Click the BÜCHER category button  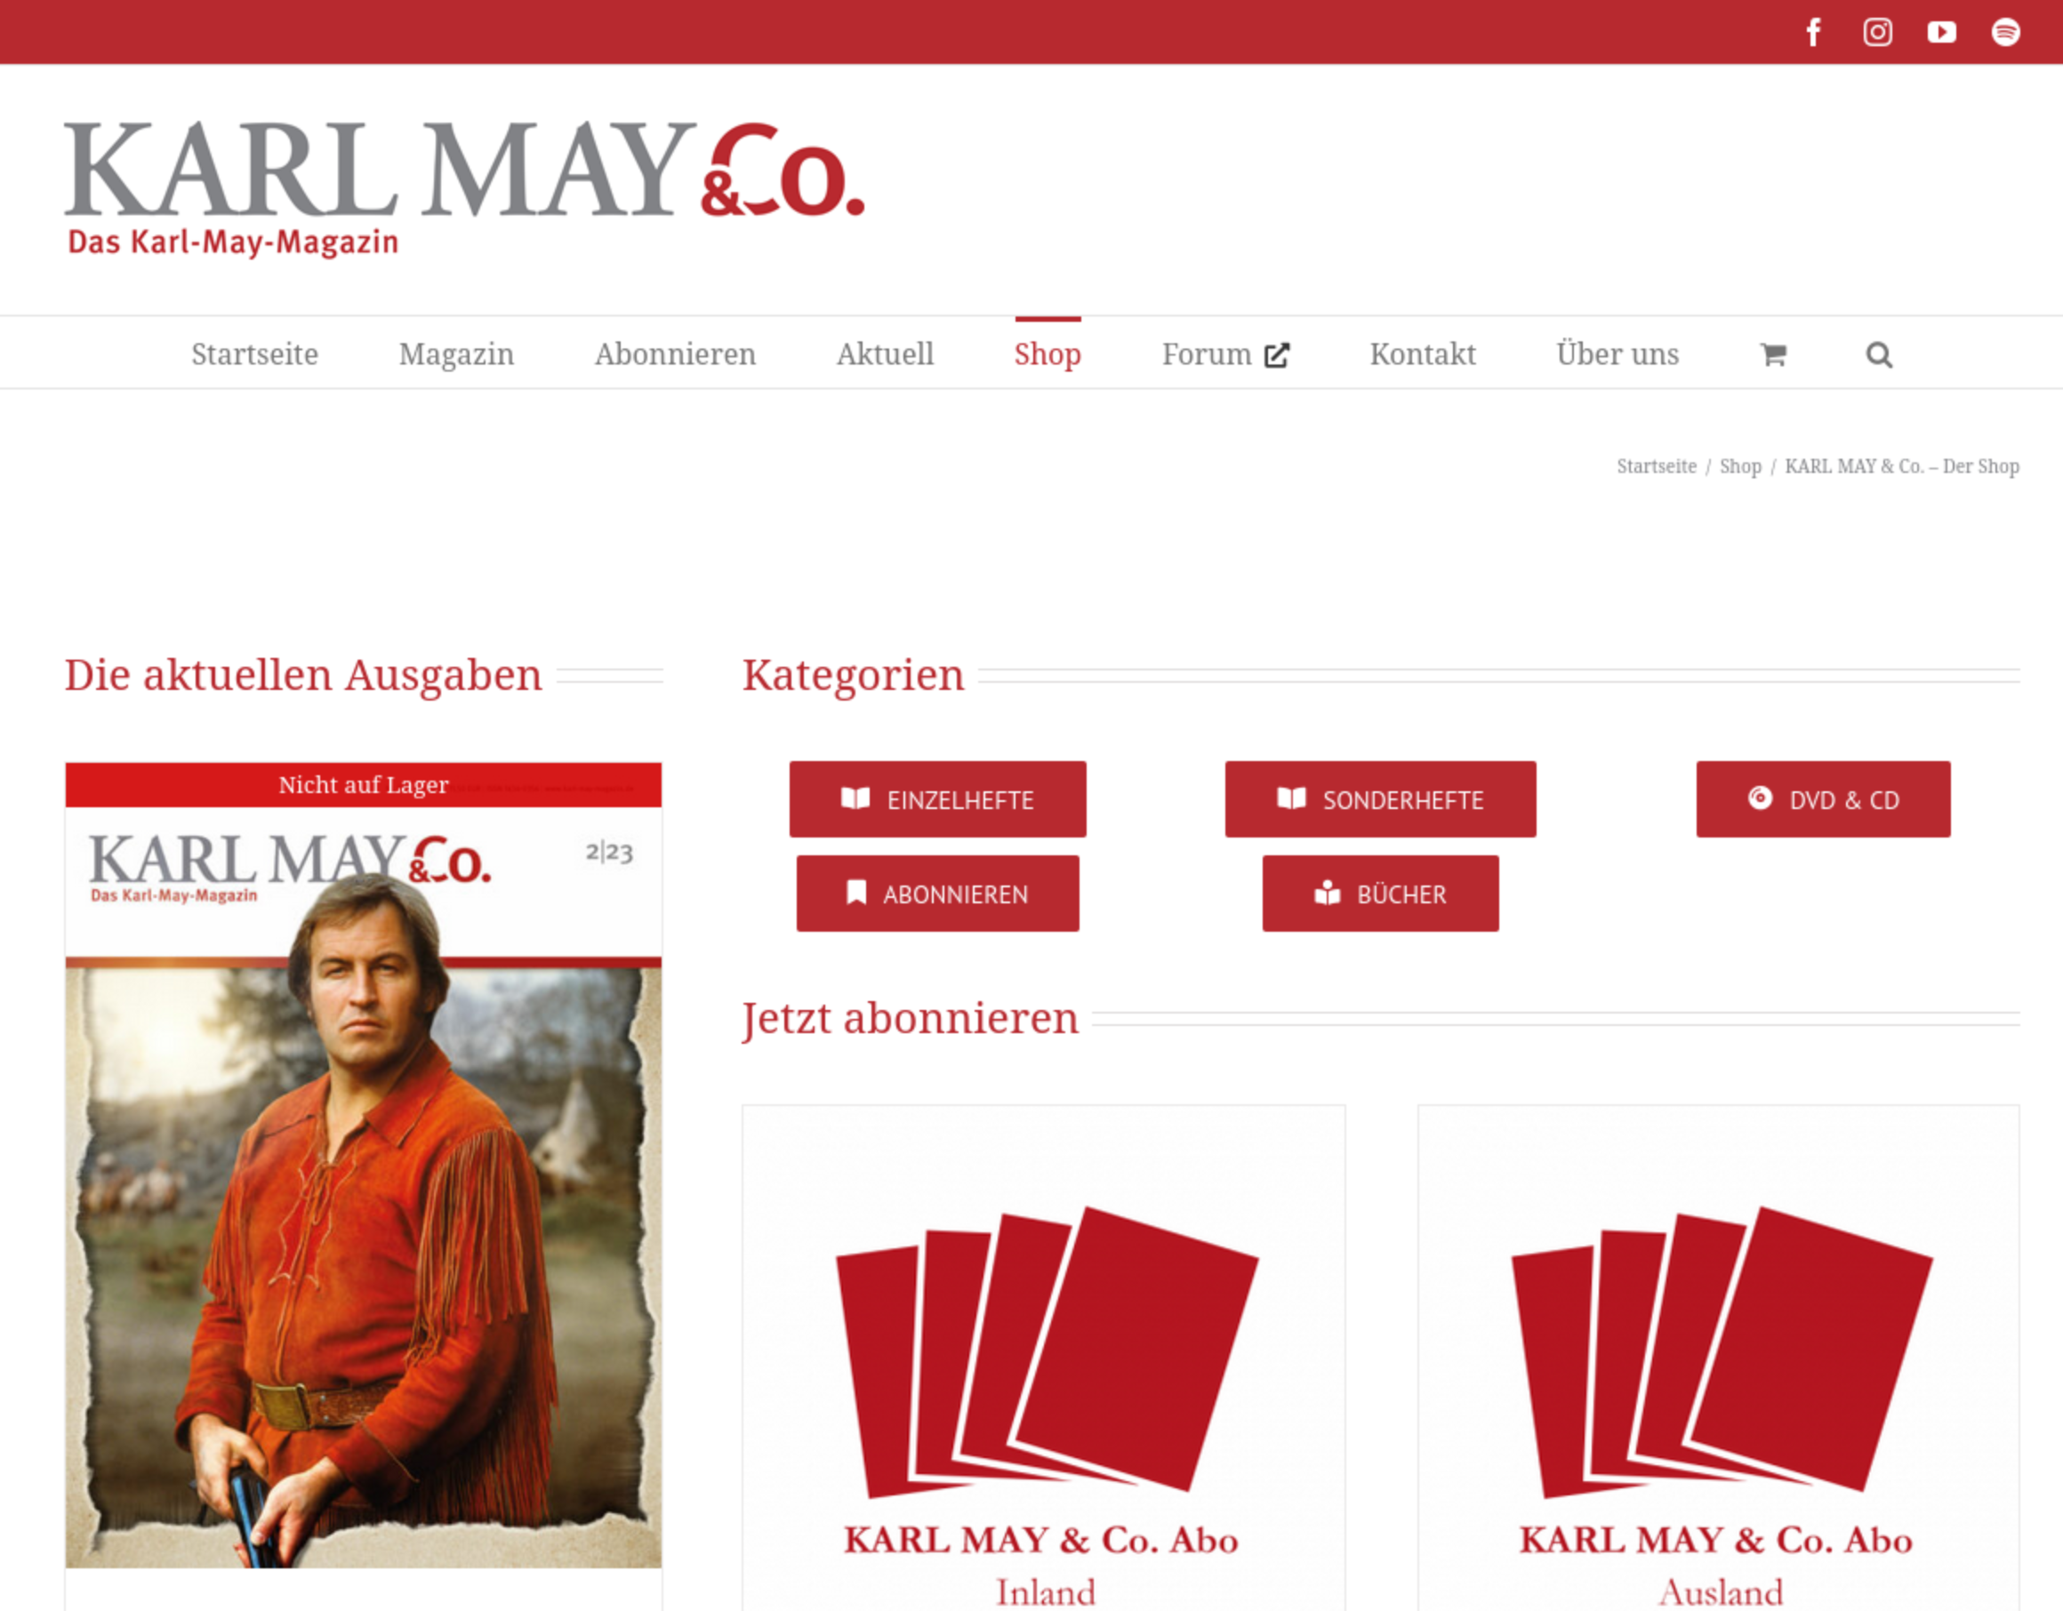1380,894
